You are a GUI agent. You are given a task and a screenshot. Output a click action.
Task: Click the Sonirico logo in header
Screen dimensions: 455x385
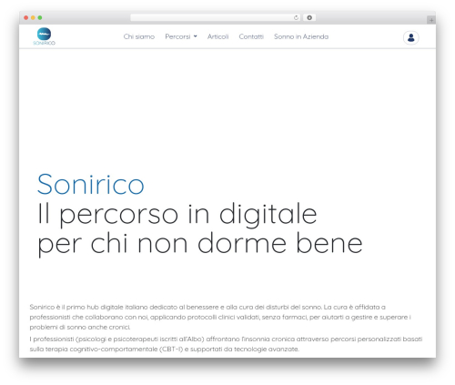click(44, 36)
